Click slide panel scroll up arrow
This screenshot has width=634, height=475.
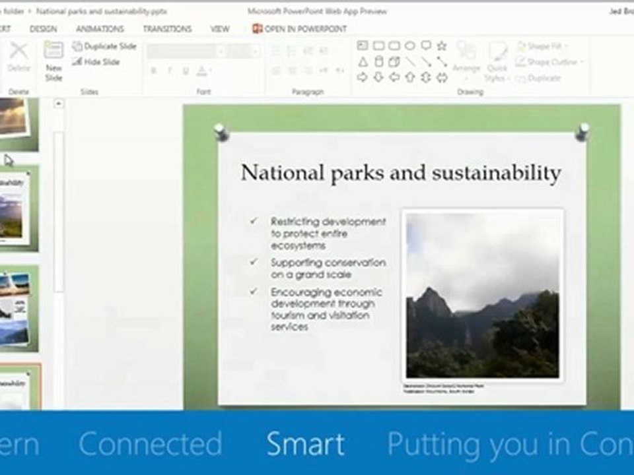(59, 104)
